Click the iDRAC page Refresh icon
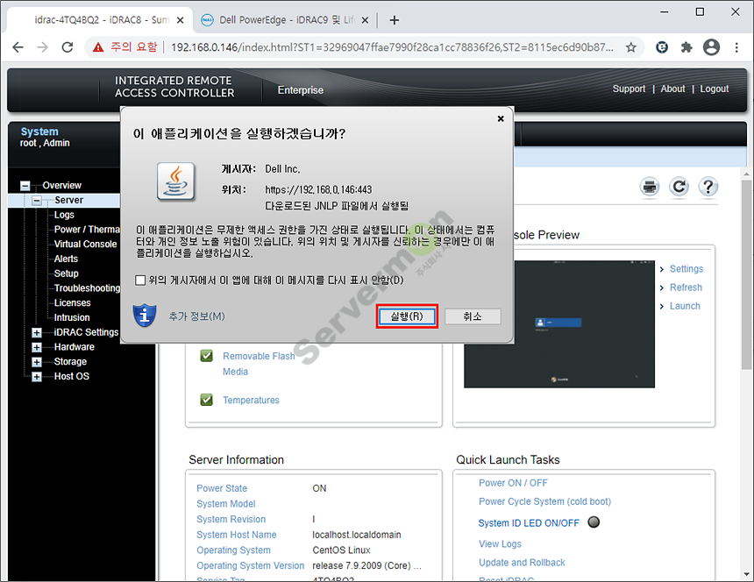The height and width of the screenshot is (582, 754). 679,187
